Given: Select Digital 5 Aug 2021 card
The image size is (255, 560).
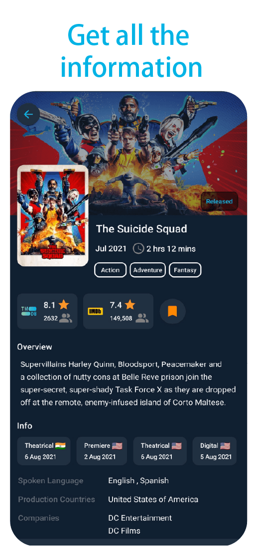Looking at the screenshot, I should (215, 451).
